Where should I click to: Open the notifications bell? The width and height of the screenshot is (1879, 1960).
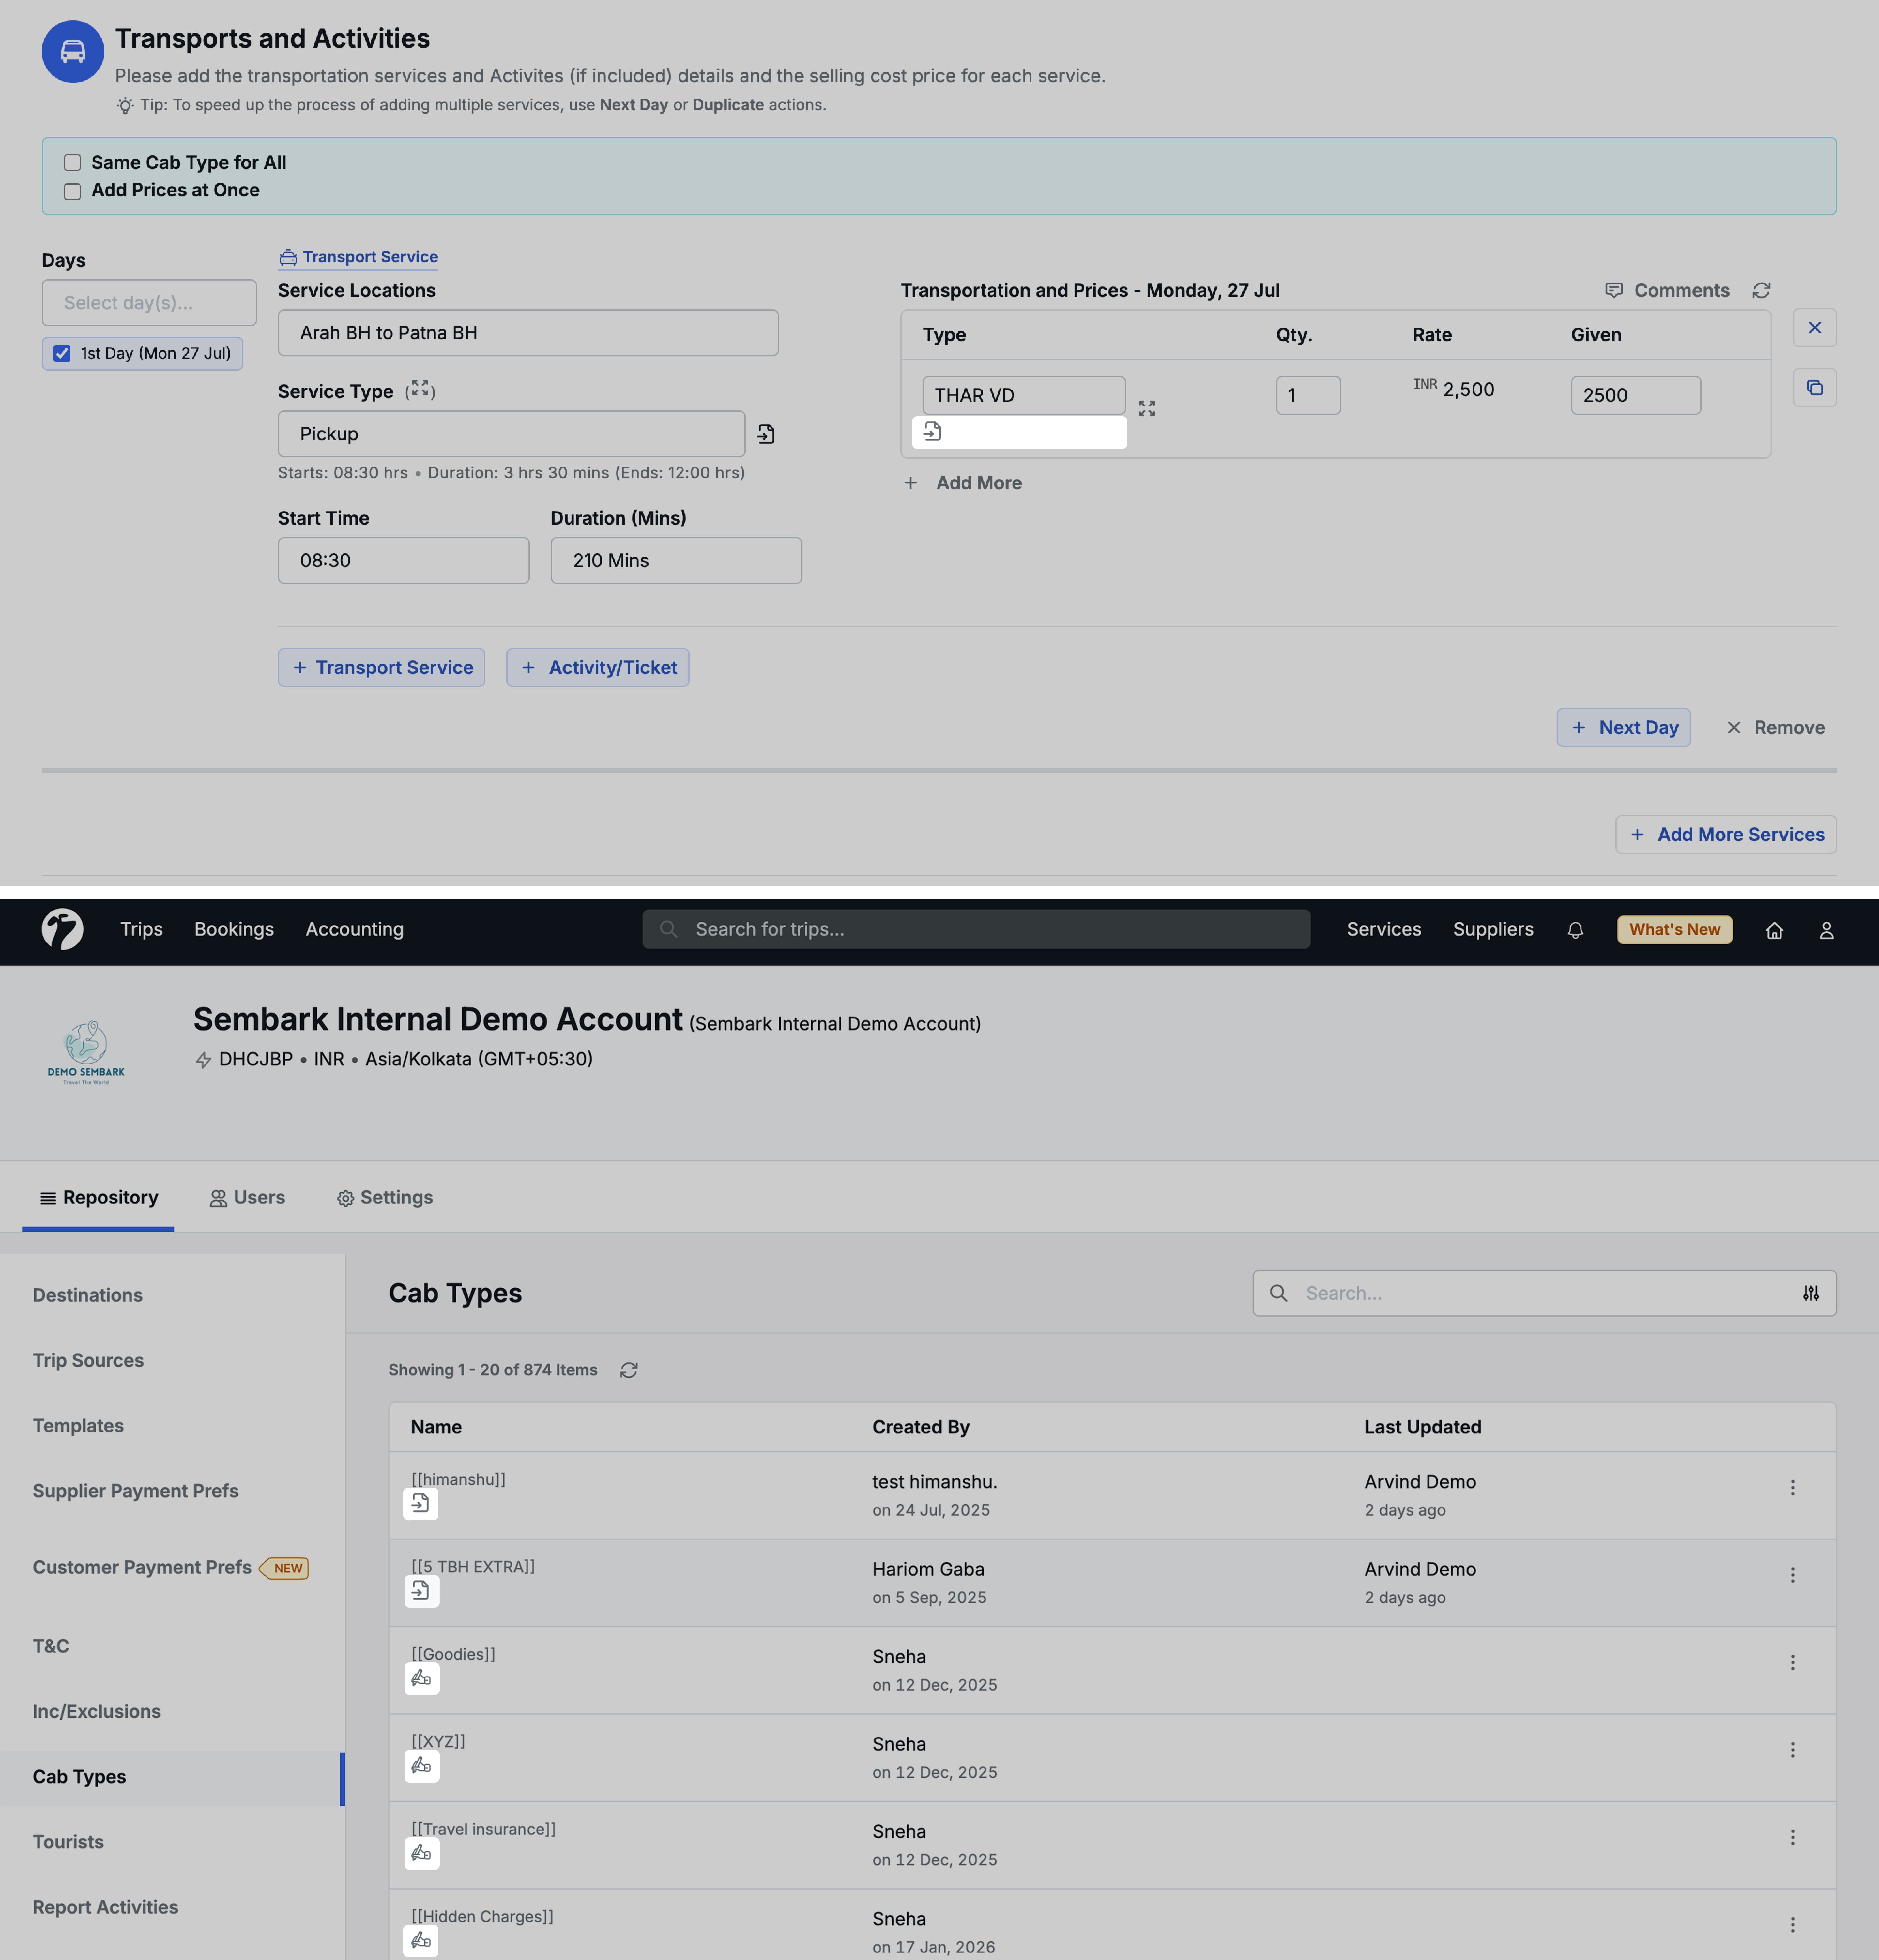tap(1575, 930)
